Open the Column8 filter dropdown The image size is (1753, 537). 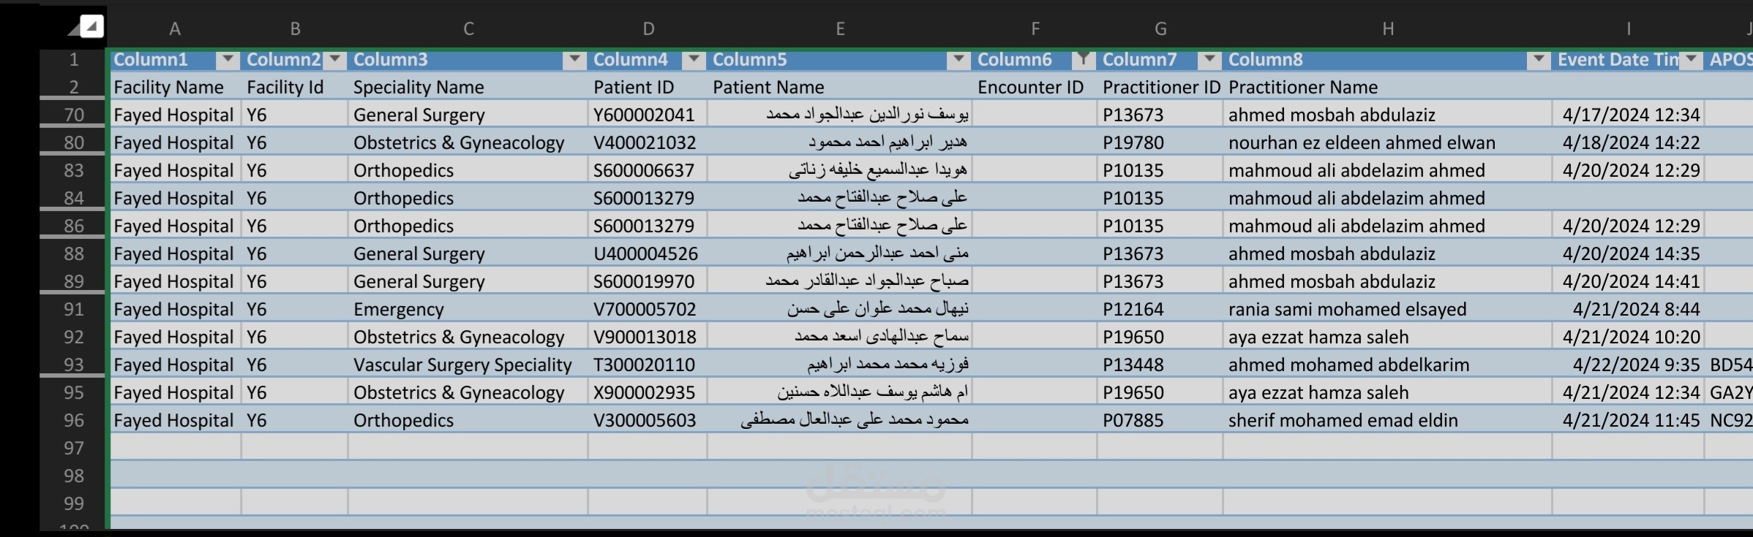[1539, 59]
